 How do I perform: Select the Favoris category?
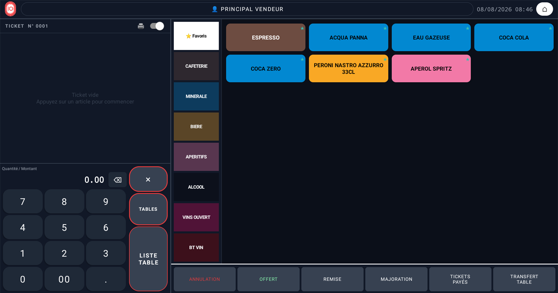(196, 36)
